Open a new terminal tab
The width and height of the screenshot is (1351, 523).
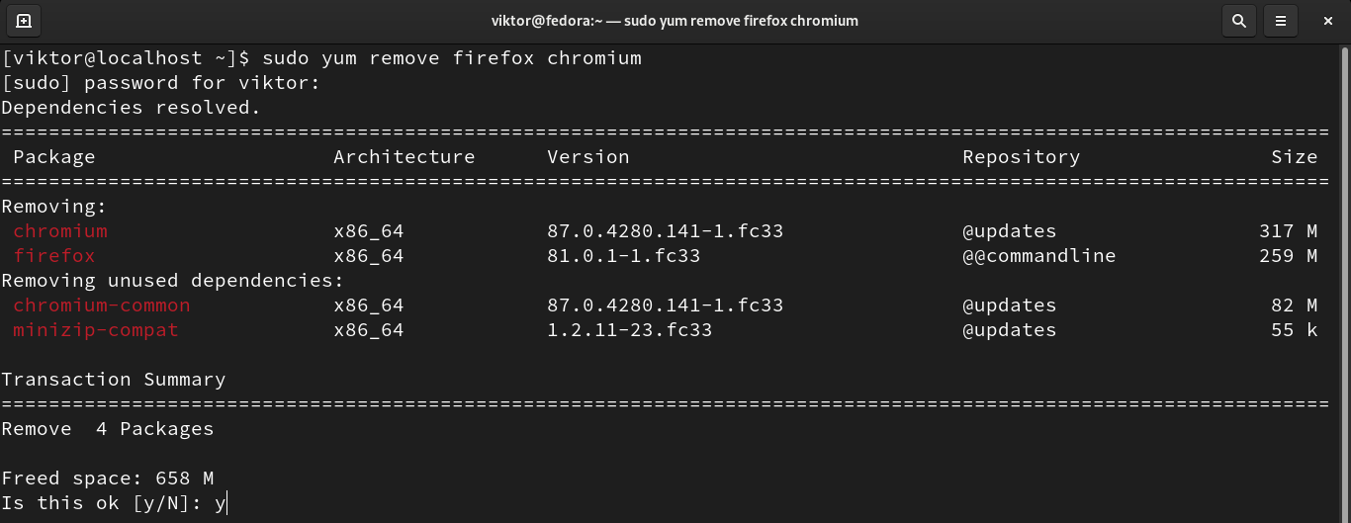click(24, 20)
